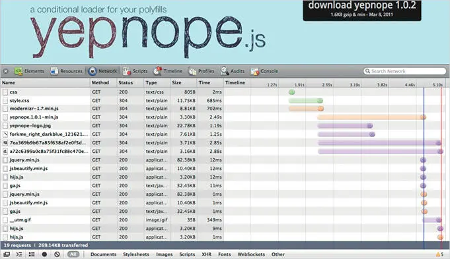Screen dimensions: 450x259
Task: Open the Timeline panel icon
Action: pyautogui.click(x=157, y=71)
